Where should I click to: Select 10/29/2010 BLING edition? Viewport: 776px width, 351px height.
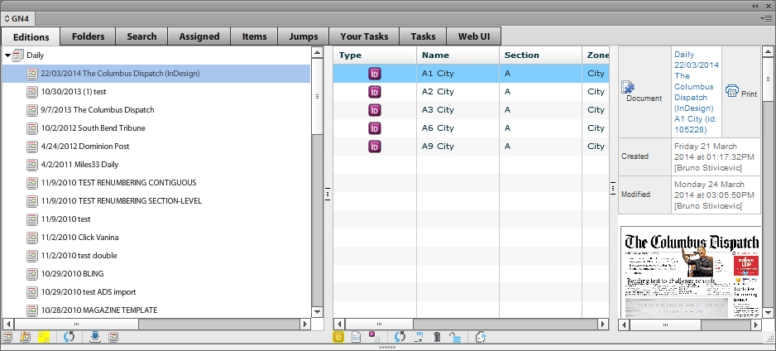tap(156, 274)
